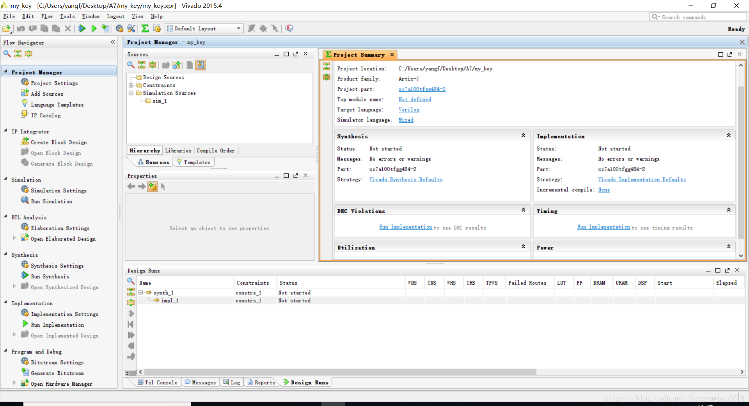Click Add Sources plus icon in Sources toolbar
749x406 pixels.
pyautogui.click(x=177, y=65)
